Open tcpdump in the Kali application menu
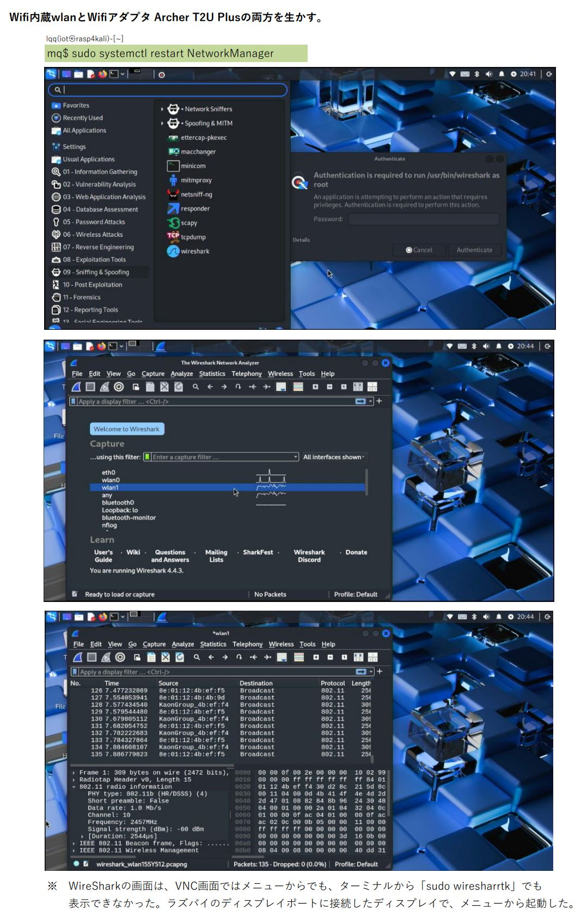This screenshot has height=922, width=581. point(186,237)
